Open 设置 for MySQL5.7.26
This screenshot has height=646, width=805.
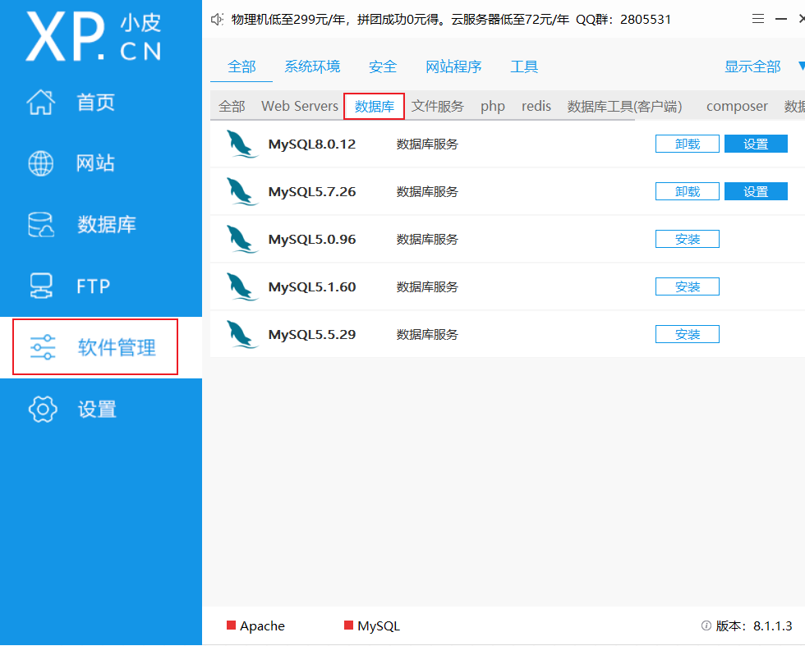coord(756,191)
